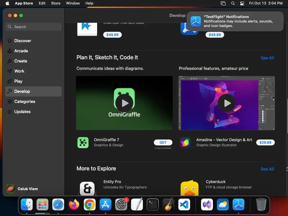Image resolution: width=288 pixels, height=216 pixels.
Task: Select Develop in the sidebar
Action: [33, 91]
